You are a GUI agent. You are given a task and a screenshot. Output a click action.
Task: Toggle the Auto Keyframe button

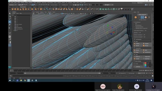(x=150, y=73)
